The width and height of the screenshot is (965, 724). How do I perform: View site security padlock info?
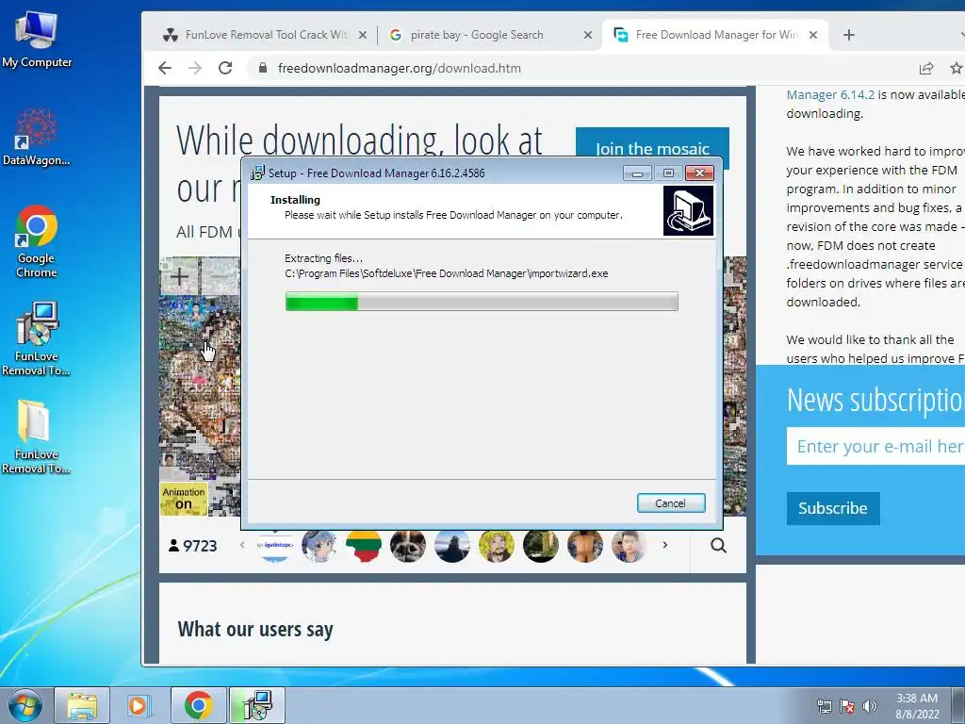pyautogui.click(x=263, y=68)
